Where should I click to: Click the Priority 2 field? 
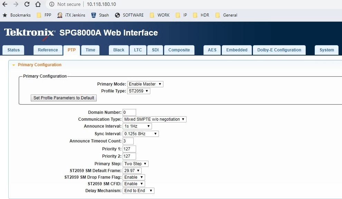[x=129, y=156]
